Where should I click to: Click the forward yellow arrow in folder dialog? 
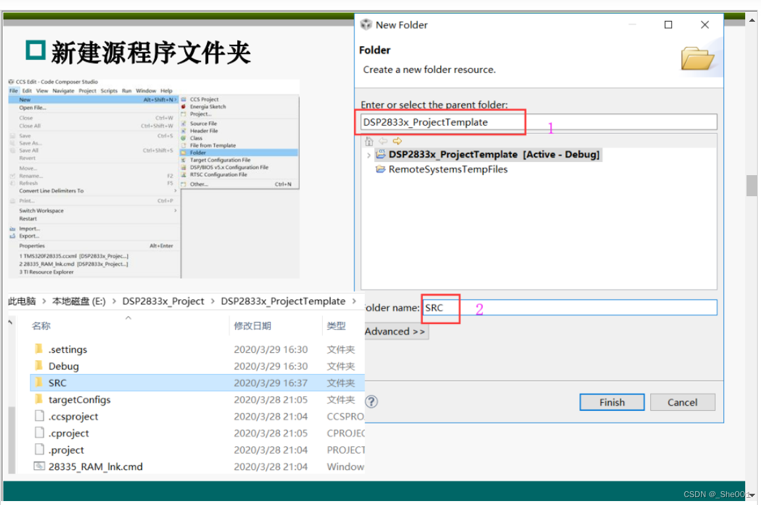397,141
